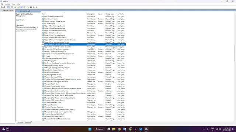Viewport: 236px width, 132px height.
Task: Select the Hyper-V Data Exchange Service row
Action: click(84, 26)
